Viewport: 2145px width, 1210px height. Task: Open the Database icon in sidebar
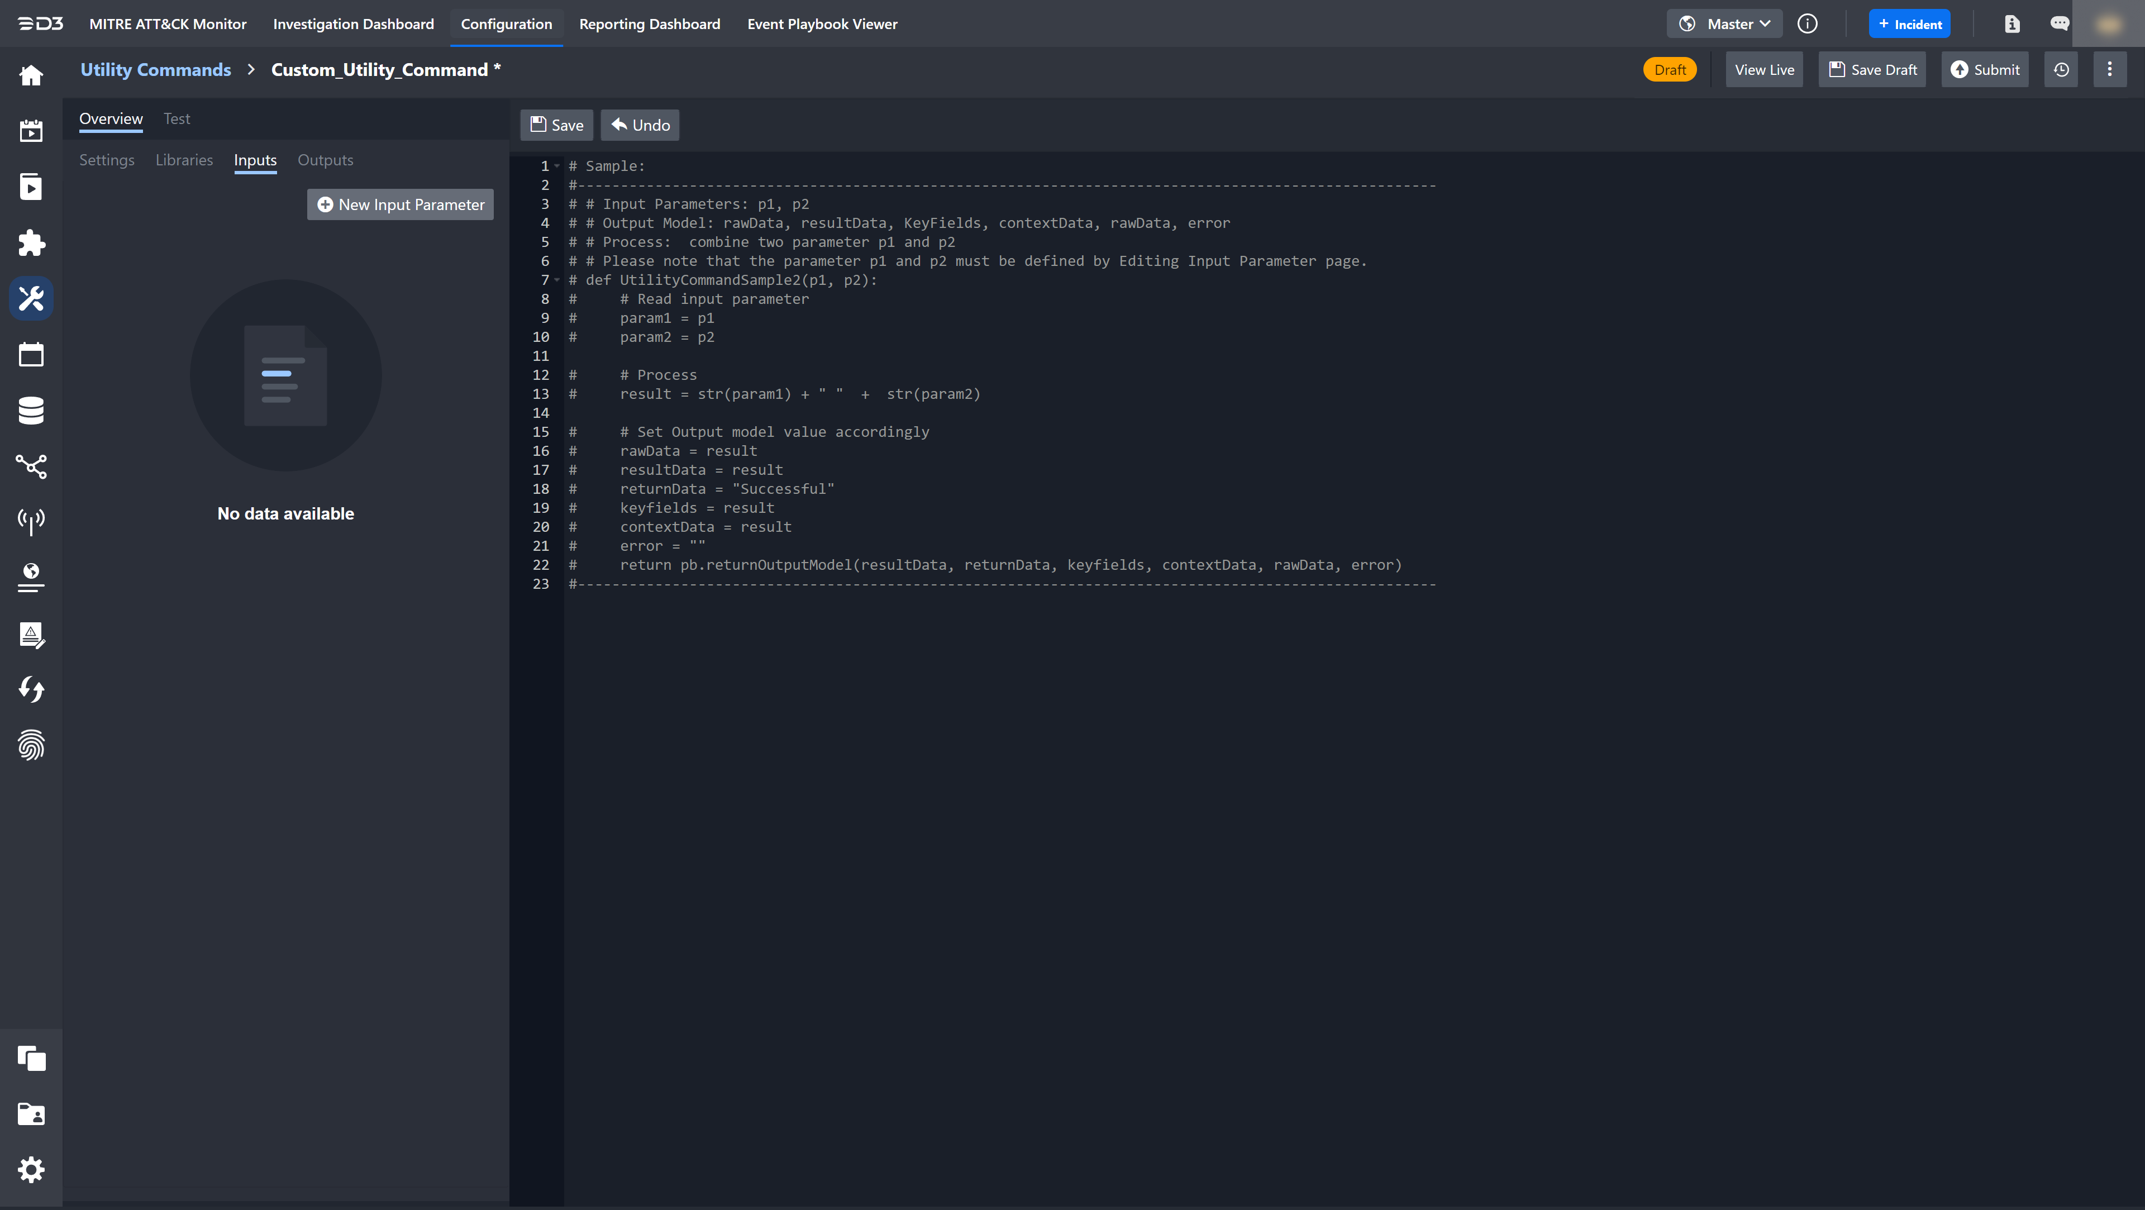click(x=31, y=409)
